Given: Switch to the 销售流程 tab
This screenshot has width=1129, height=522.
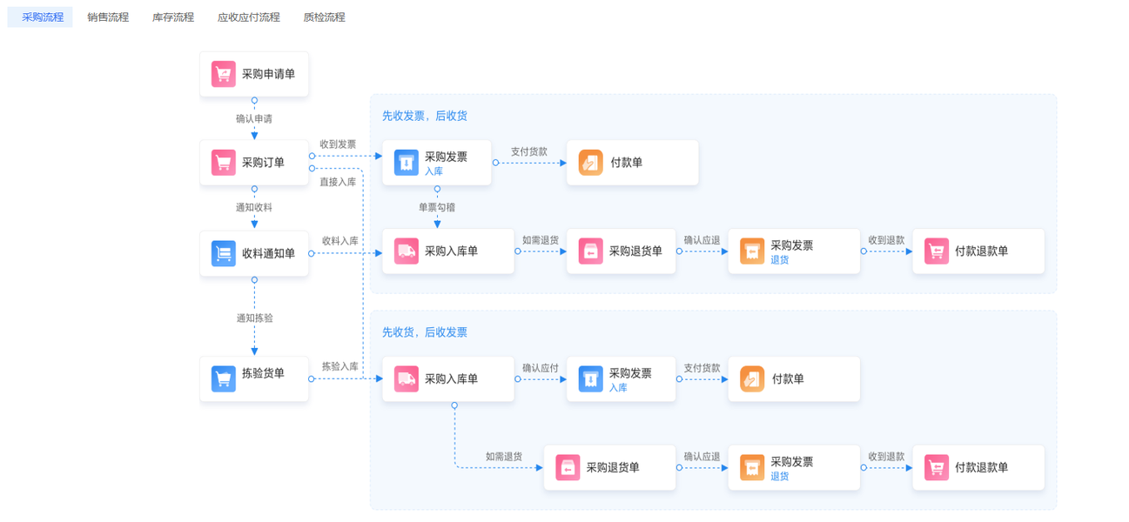Looking at the screenshot, I should [x=108, y=17].
